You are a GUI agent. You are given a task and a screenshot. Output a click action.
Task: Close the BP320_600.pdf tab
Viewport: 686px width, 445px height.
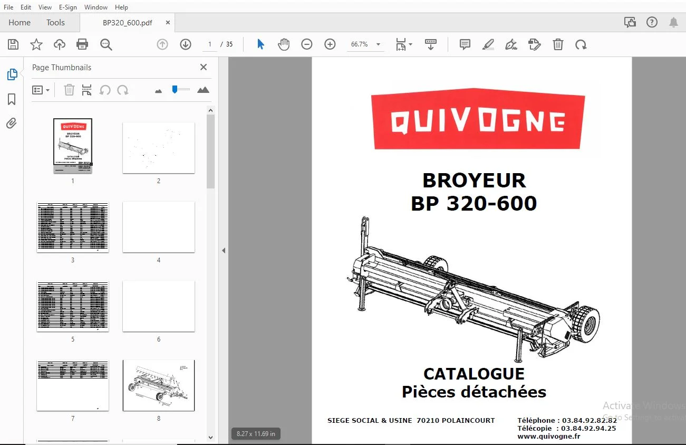(x=168, y=23)
